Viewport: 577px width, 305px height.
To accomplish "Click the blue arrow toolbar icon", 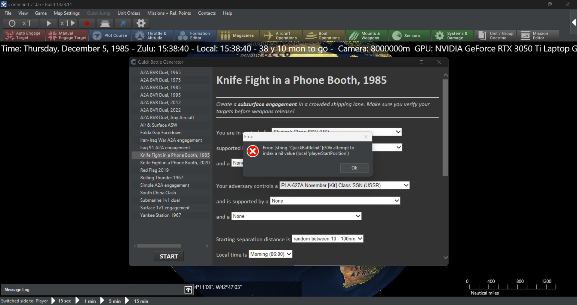I will tap(123, 23).
